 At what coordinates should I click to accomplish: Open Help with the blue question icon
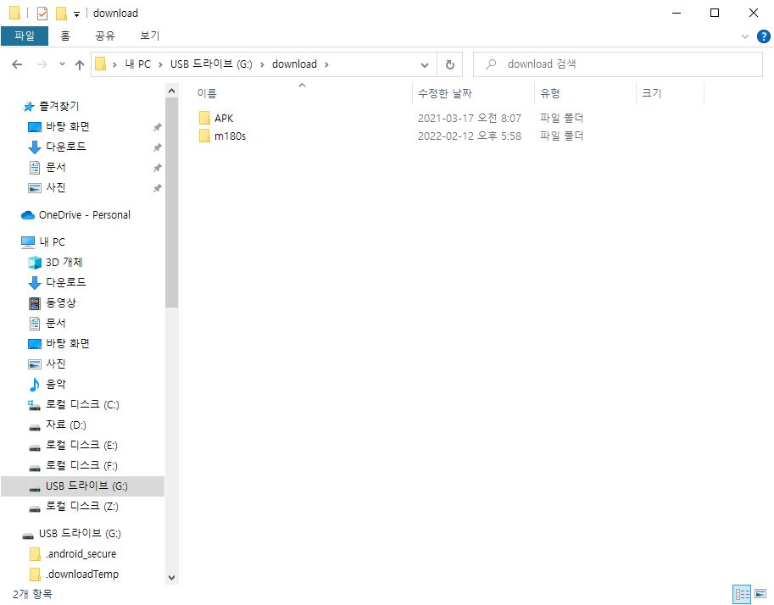coord(763,36)
